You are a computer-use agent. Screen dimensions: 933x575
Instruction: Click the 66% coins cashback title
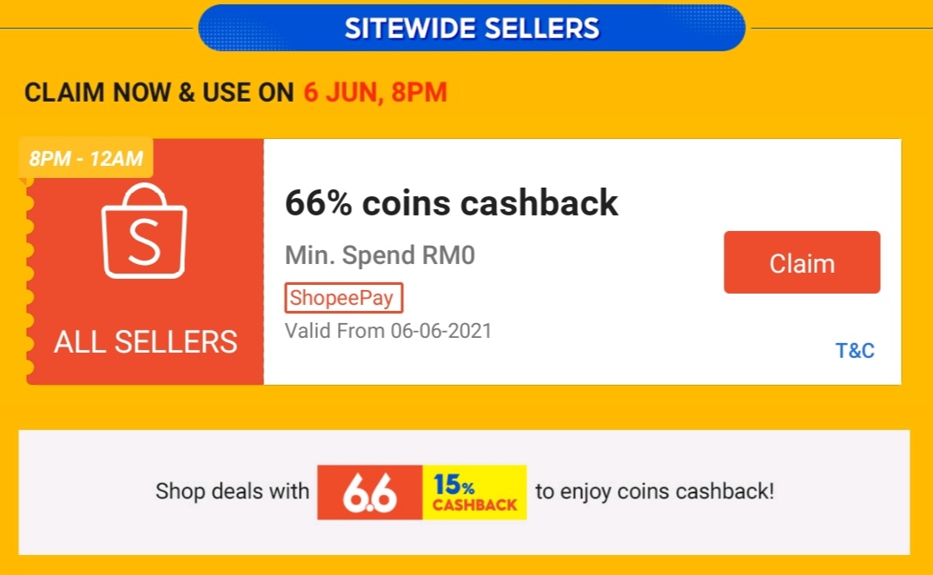(x=452, y=203)
